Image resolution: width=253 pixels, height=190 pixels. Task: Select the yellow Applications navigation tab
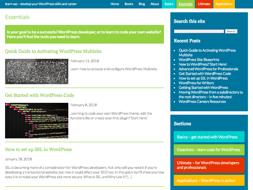pos(224,4)
